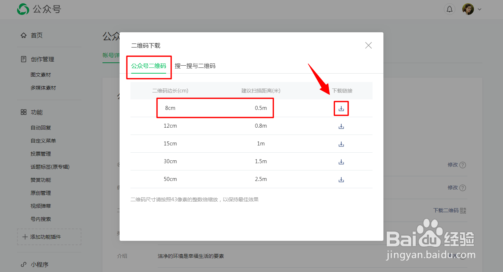The height and width of the screenshot is (272, 503).
Task: Click the green 公众号 logo
Action: pos(23,9)
